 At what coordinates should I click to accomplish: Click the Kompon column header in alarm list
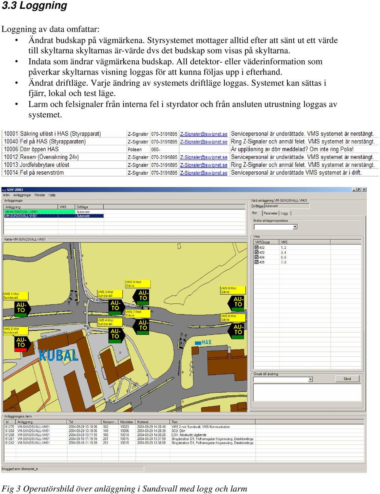pos(110,422)
